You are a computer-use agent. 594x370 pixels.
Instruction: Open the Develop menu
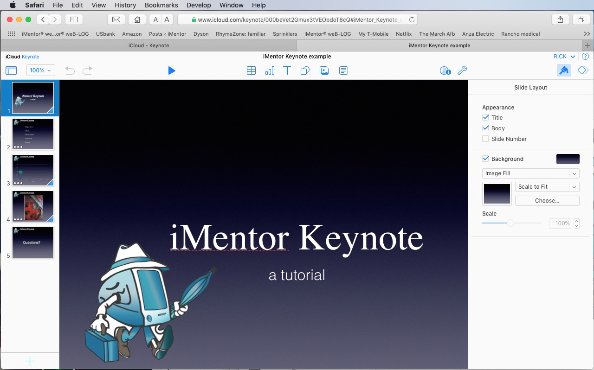point(199,5)
